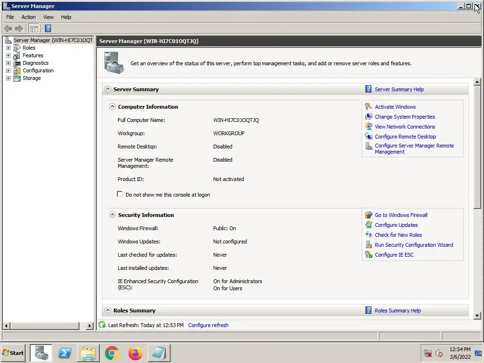Click the Check for New Roles icon
The width and height of the screenshot is (484, 363).
[368, 235]
